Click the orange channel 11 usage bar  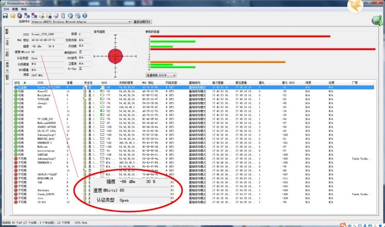218,62
